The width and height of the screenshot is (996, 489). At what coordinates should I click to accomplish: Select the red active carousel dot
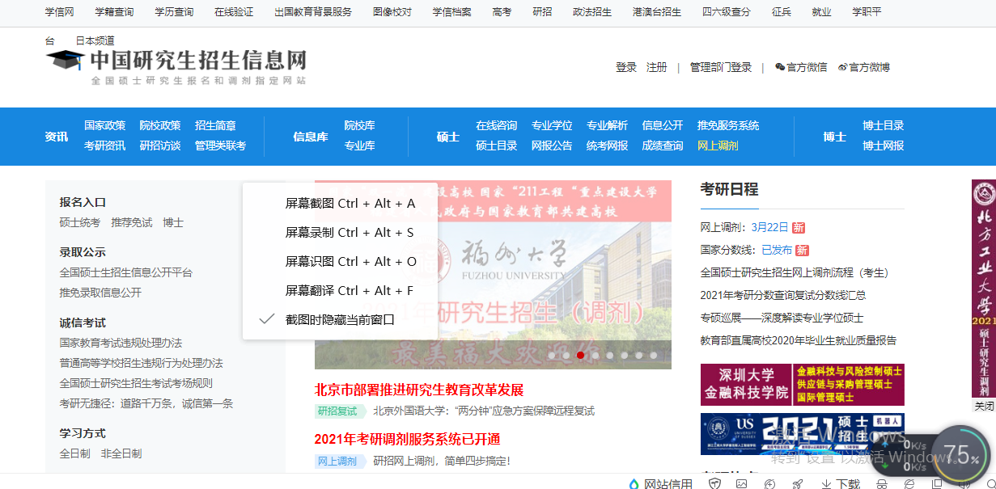point(581,355)
